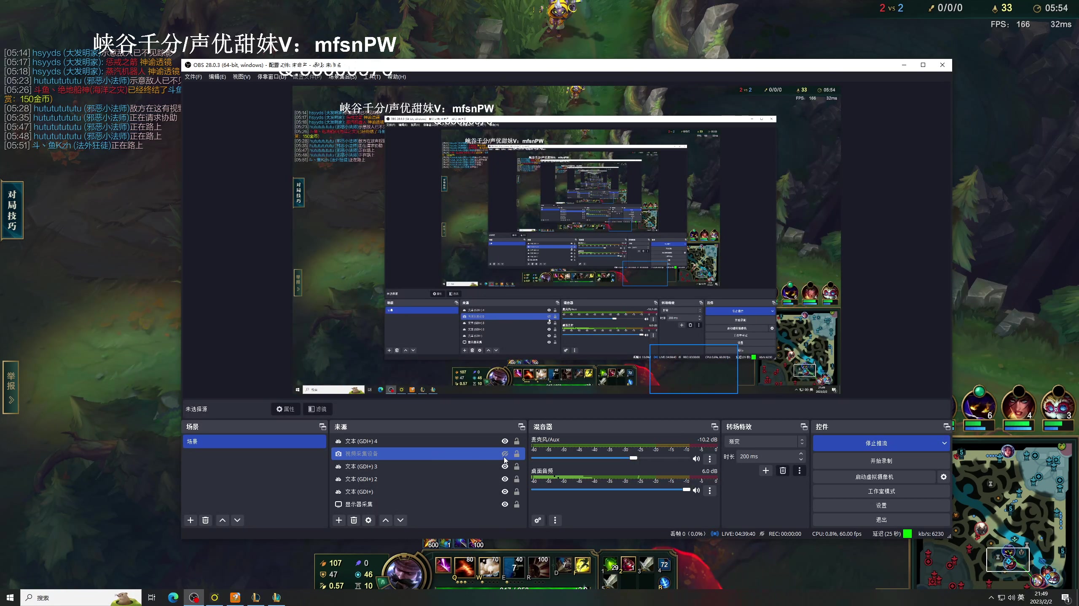The height and width of the screenshot is (606, 1079).
Task: Open 帮助(H) menu
Action: (x=397, y=77)
